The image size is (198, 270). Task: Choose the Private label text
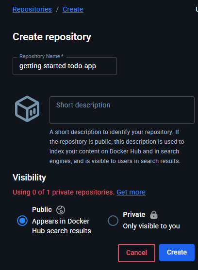134,214
